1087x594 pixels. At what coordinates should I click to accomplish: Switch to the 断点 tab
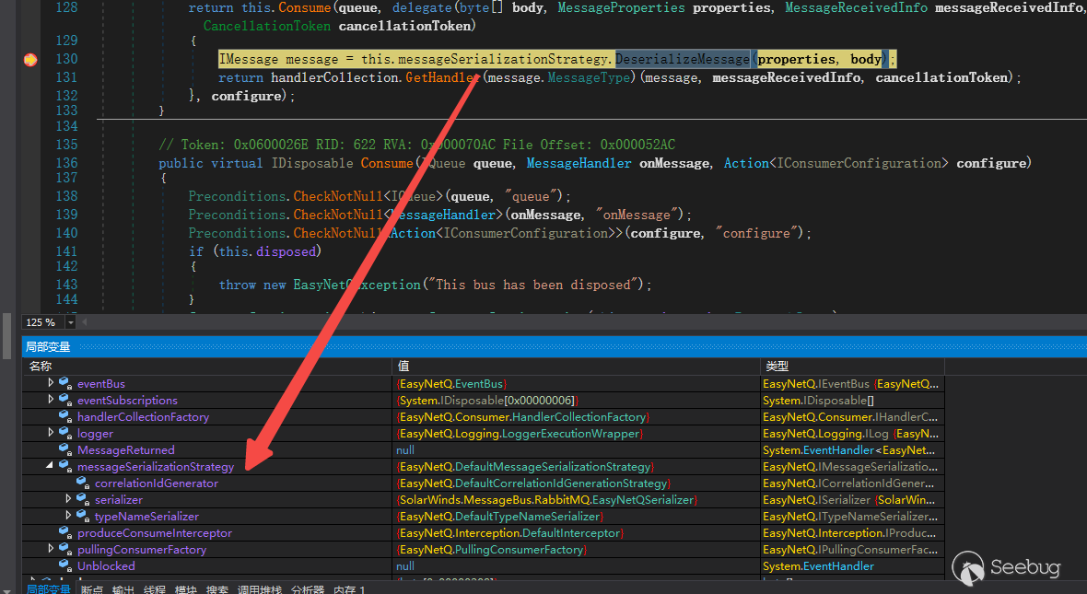91,589
